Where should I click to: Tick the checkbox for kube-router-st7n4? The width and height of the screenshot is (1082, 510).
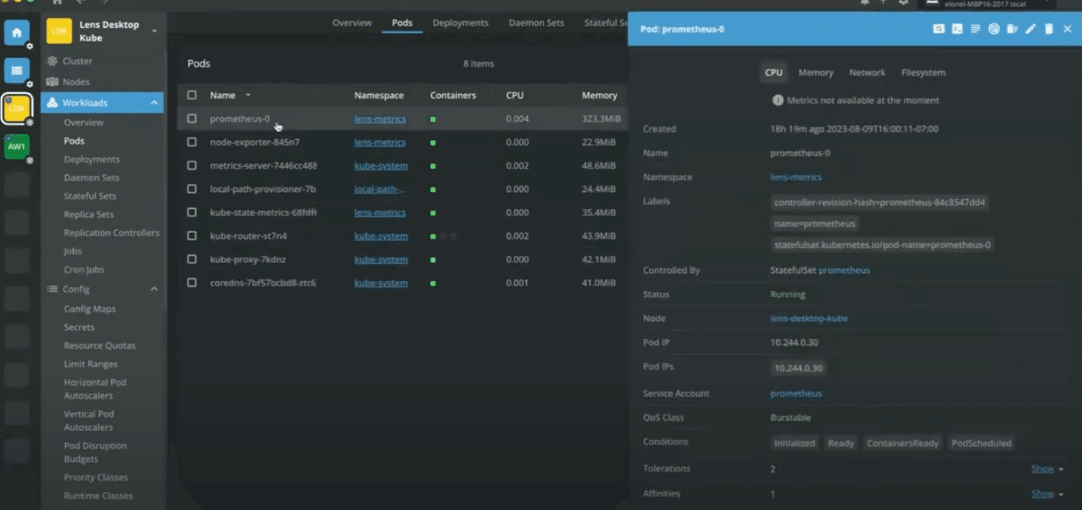pyautogui.click(x=192, y=235)
